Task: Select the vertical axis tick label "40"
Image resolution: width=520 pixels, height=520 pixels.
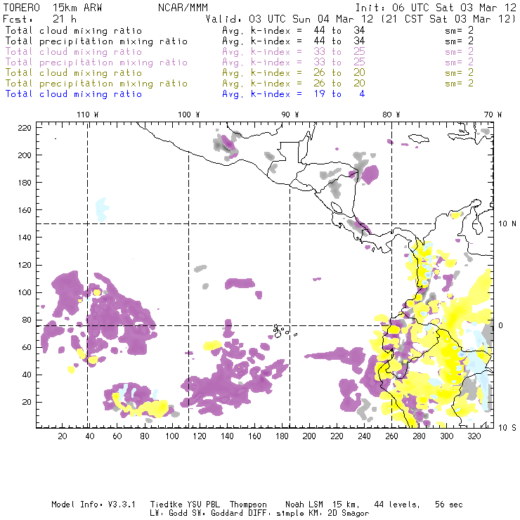Action: coord(27,375)
